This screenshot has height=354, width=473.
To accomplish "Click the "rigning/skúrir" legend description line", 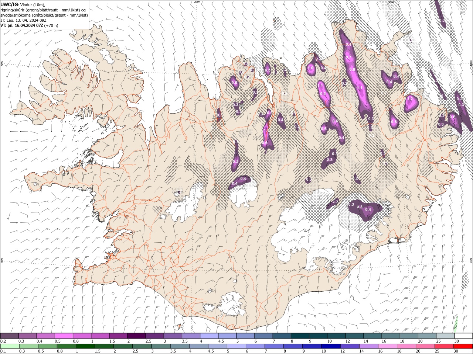I will tap(43, 10).
